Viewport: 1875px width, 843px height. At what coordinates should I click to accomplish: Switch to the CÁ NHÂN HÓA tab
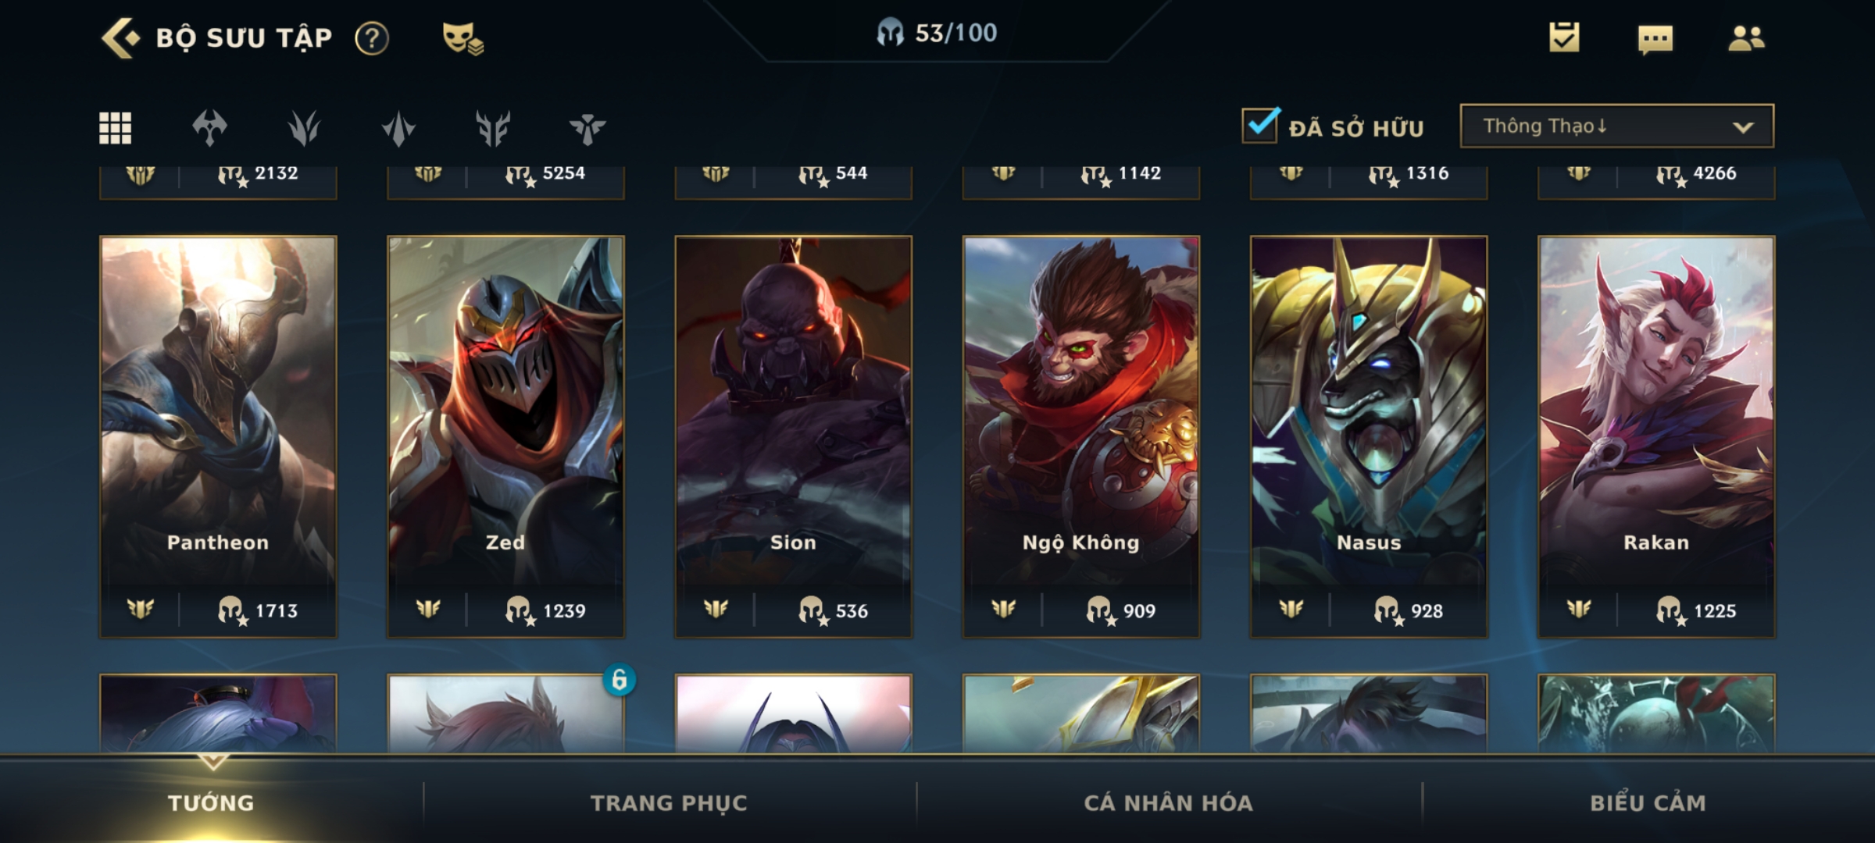point(1168,802)
